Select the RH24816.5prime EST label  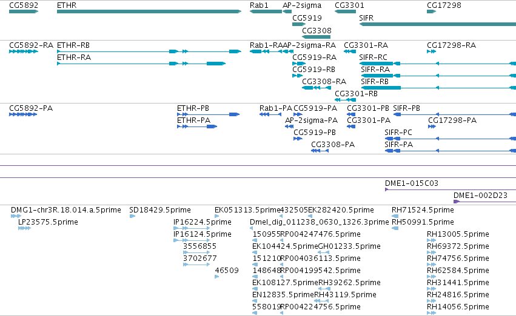click(x=458, y=295)
